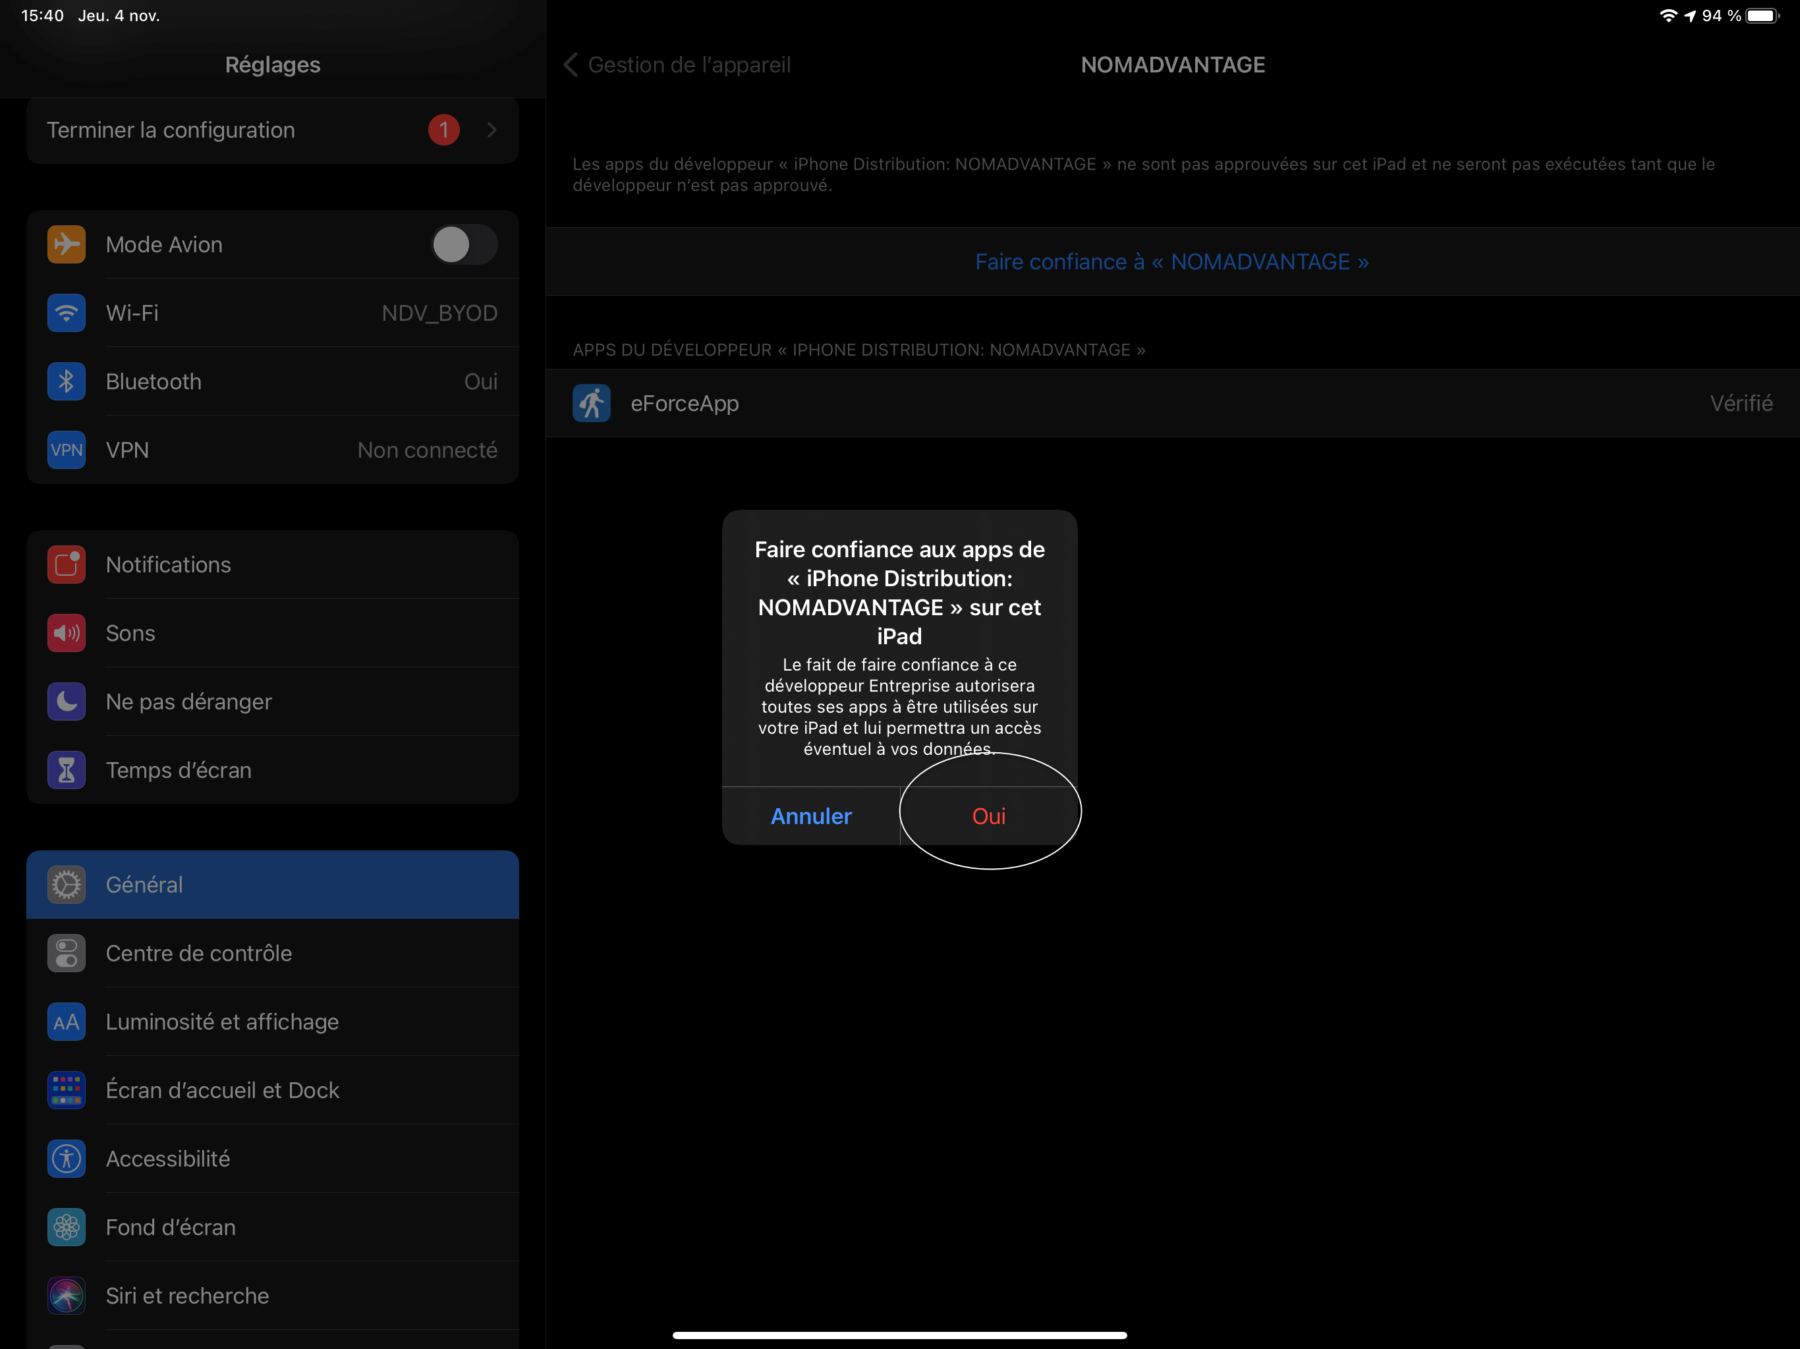Expand Terminer la configuration chevron

492,130
